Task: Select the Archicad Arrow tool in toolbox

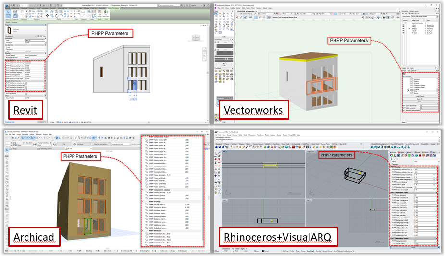Action: pos(7,150)
